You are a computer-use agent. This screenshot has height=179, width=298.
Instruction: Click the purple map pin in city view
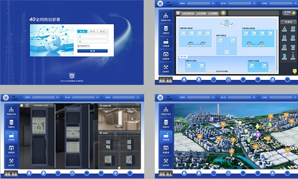click(x=258, y=135)
